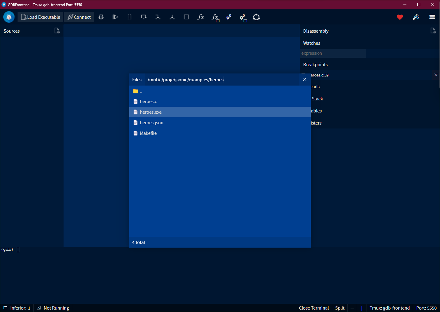
Task: Click the wrench tools icon top right
Action: pos(416,17)
